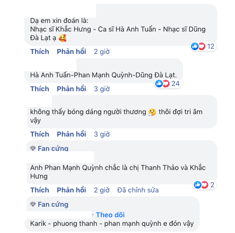The image size is (235, 233).
Task: Open Đã chỉnh sửa edit history link
Action: (138, 190)
